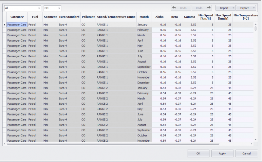Click 'September' month cell in RANGE 1
262x162 pixels.
pyautogui.click(x=144, y=67)
